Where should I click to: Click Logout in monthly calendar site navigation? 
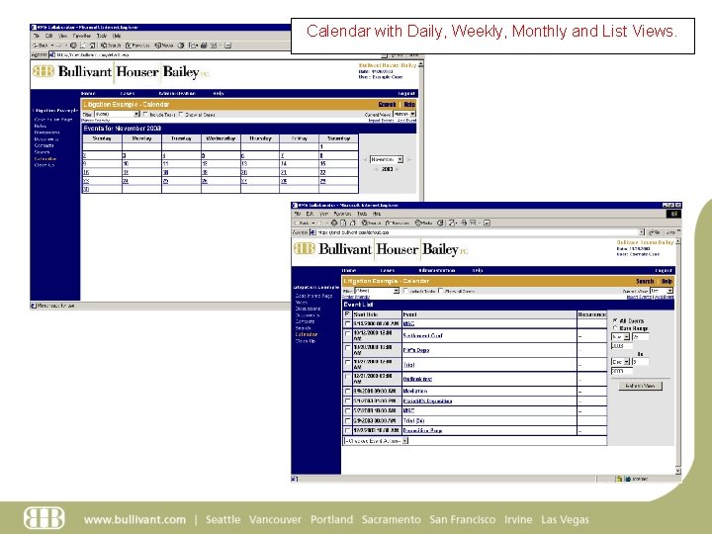tap(406, 94)
